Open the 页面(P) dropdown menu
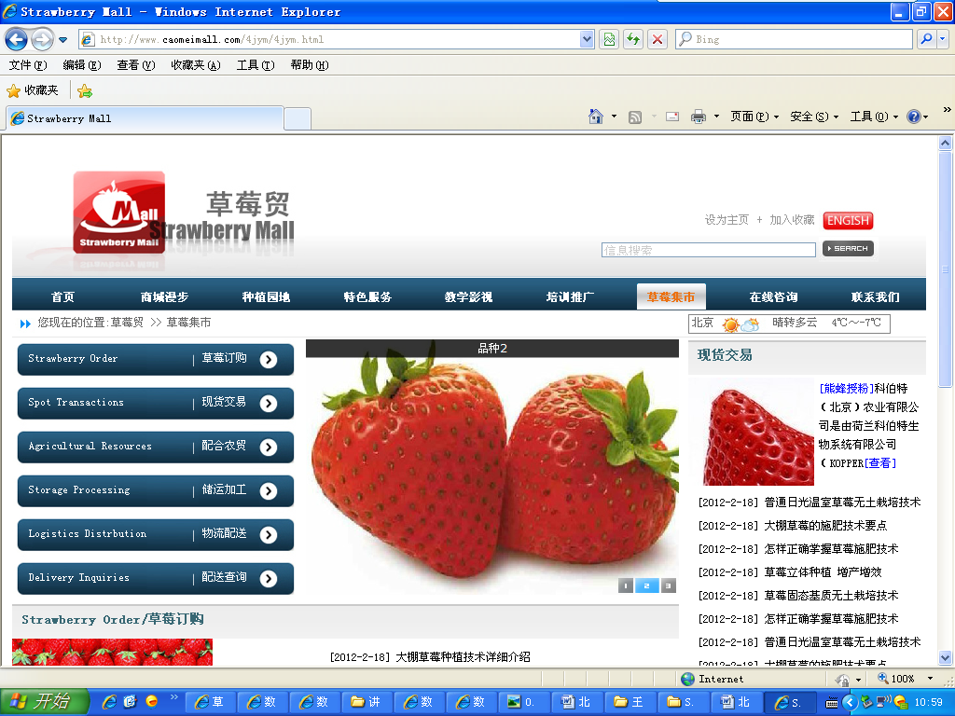955x716 pixels. pos(754,117)
